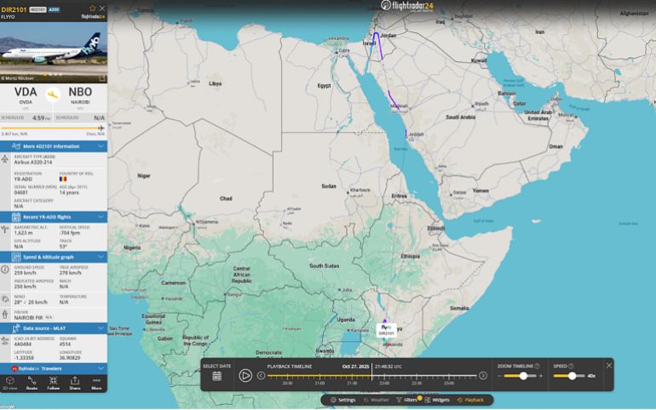
Task: Add flight DIR2101 to favorites star
Action: pyautogui.click(x=92, y=9)
